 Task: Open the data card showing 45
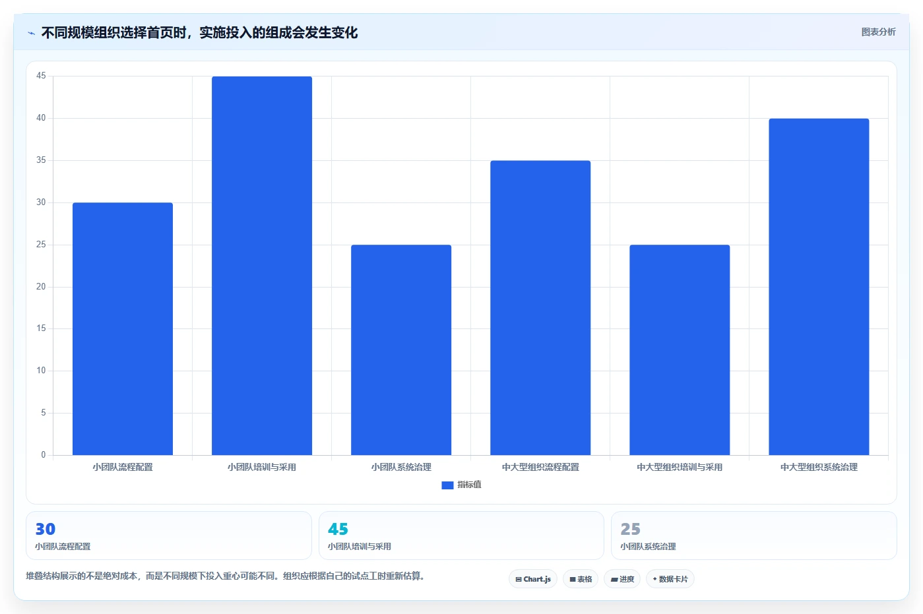(461, 536)
